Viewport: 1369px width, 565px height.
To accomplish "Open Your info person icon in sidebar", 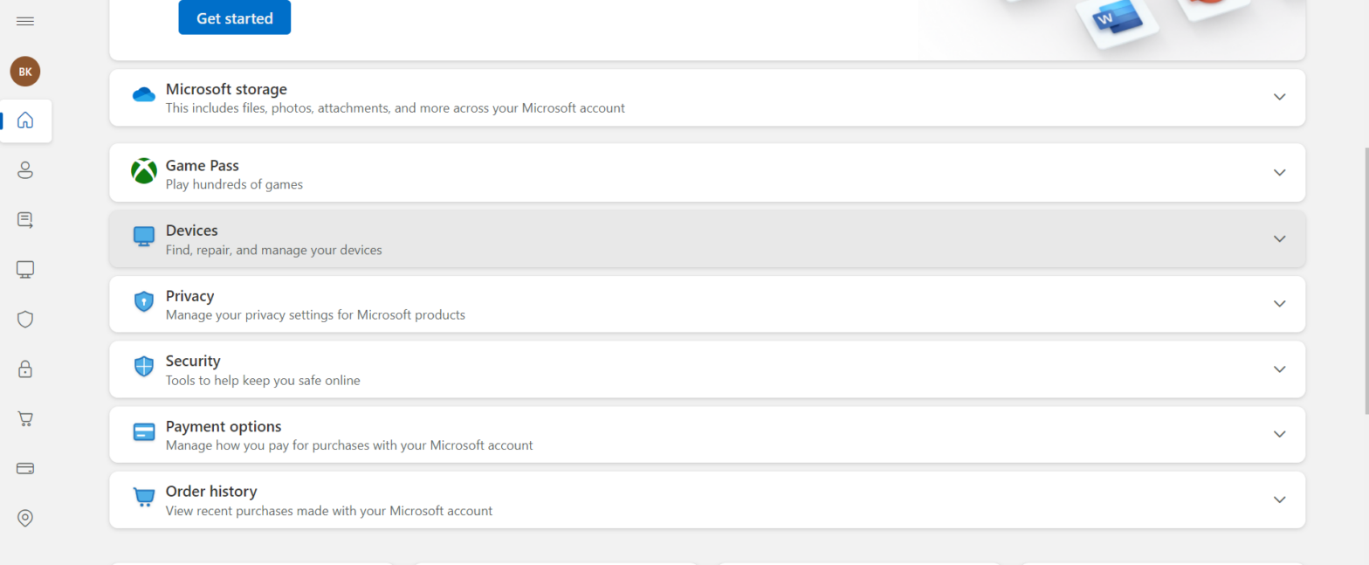I will tap(25, 170).
